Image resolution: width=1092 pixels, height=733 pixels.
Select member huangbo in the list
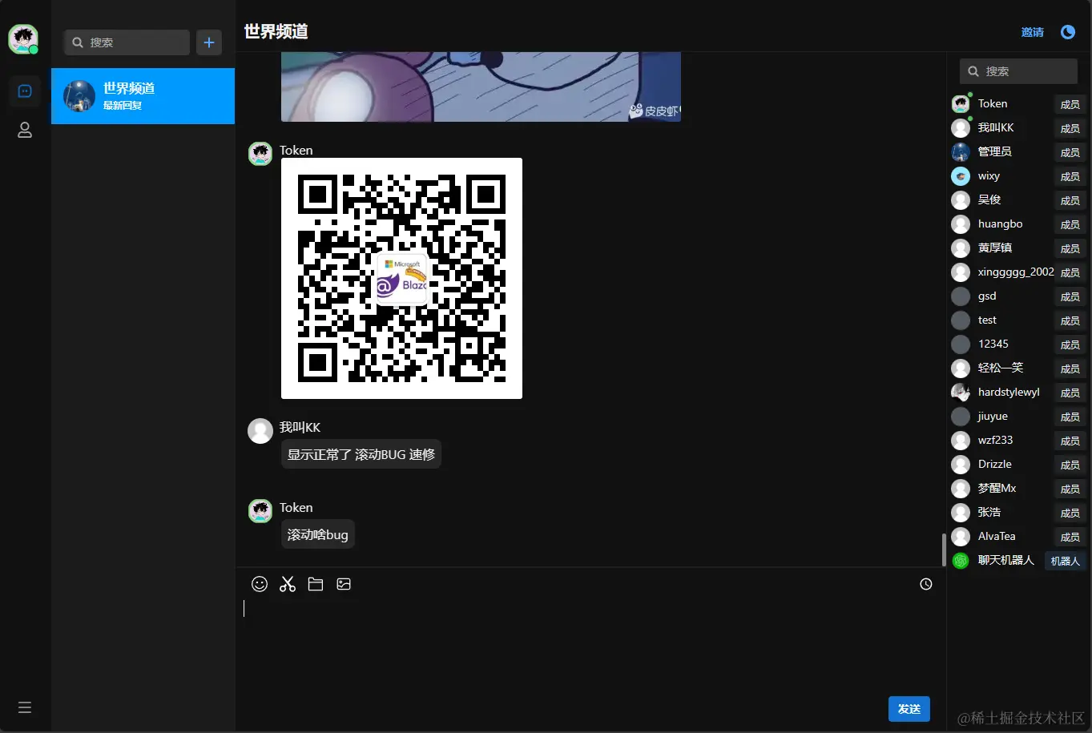pos(1017,224)
